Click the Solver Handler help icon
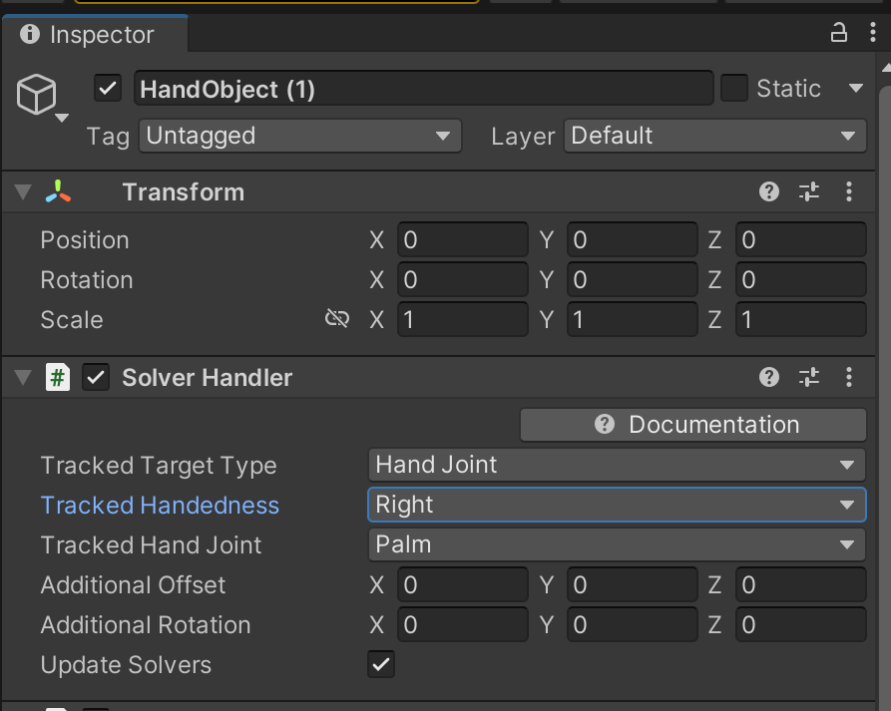Viewport: 891px width, 711px height. (768, 377)
